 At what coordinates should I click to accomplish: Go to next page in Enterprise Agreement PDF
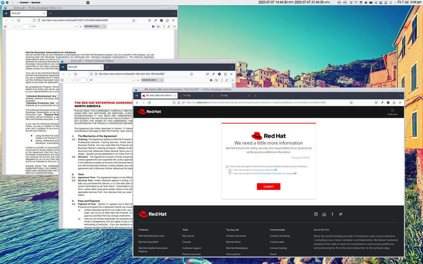(x=77, y=80)
